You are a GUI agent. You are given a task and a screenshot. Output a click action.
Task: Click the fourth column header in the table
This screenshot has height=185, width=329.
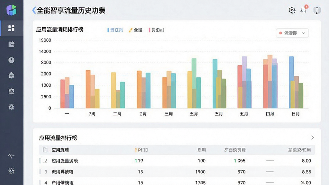pos(235,150)
